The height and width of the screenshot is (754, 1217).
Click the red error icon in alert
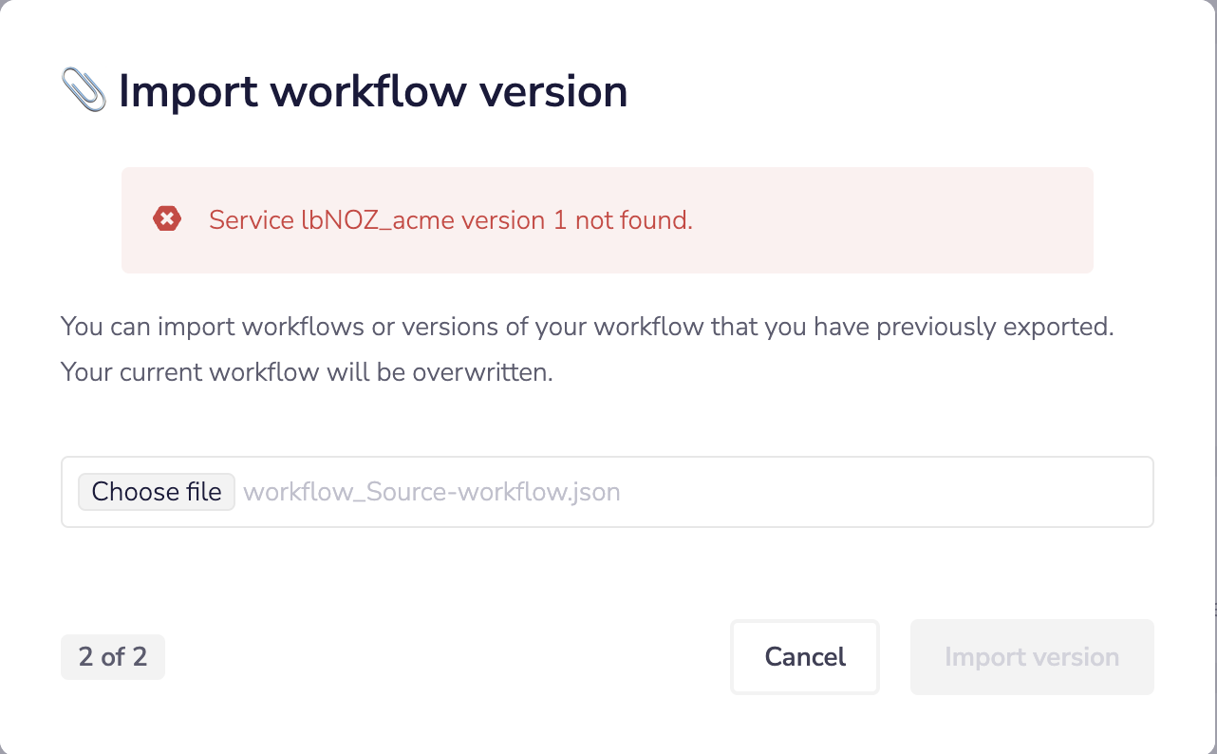click(167, 219)
